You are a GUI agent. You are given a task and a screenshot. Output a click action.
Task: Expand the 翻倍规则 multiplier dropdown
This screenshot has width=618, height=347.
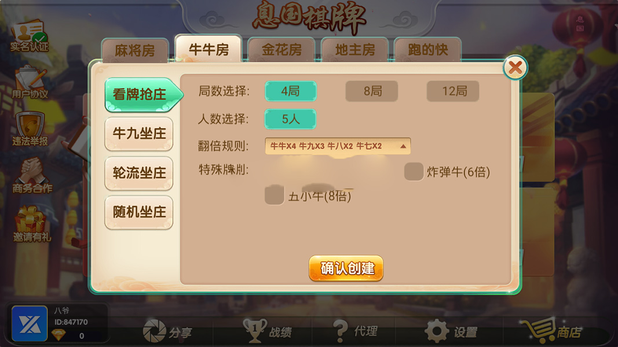338,146
